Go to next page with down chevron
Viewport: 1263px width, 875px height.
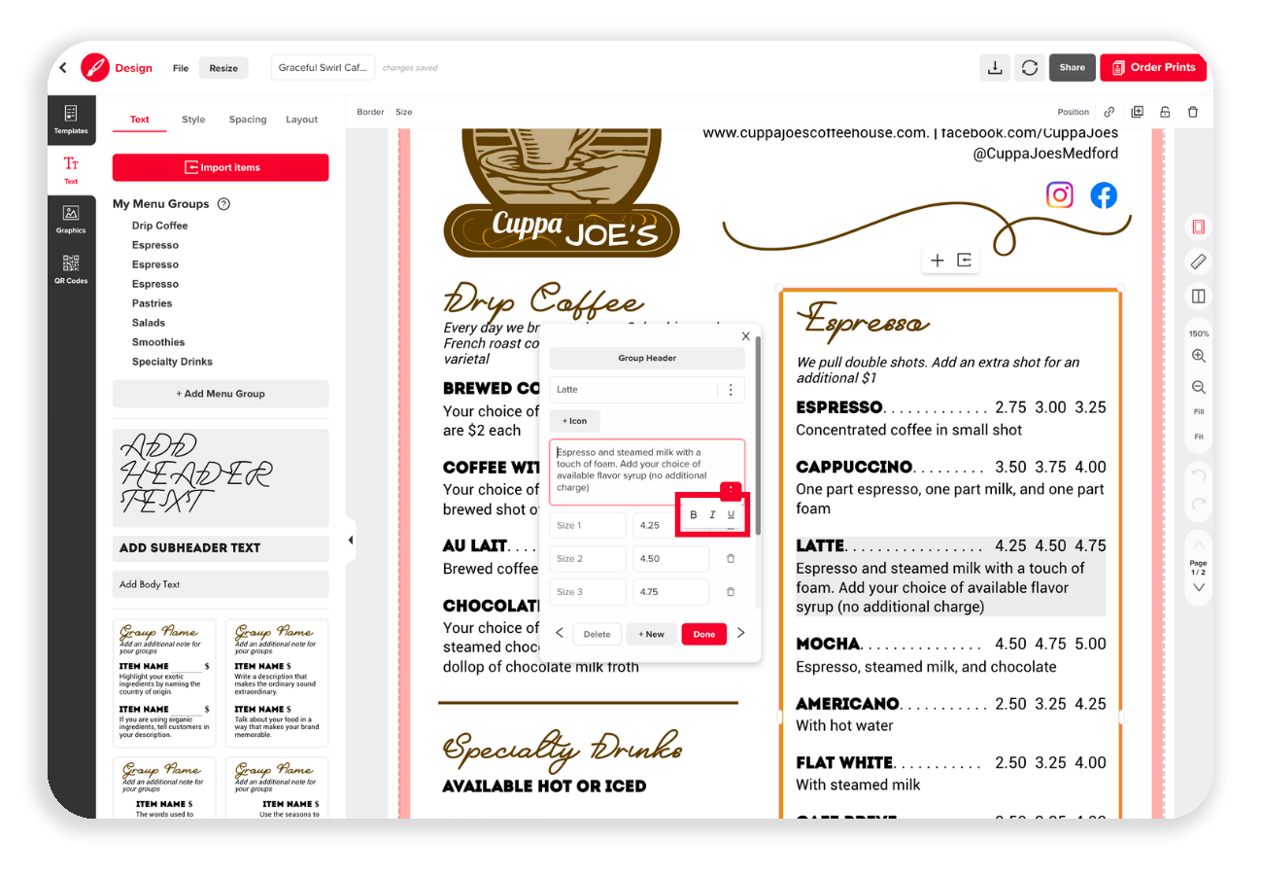[x=1199, y=587]
